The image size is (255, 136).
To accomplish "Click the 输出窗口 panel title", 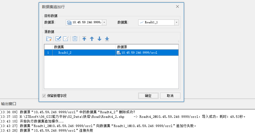I will [9, 104].
